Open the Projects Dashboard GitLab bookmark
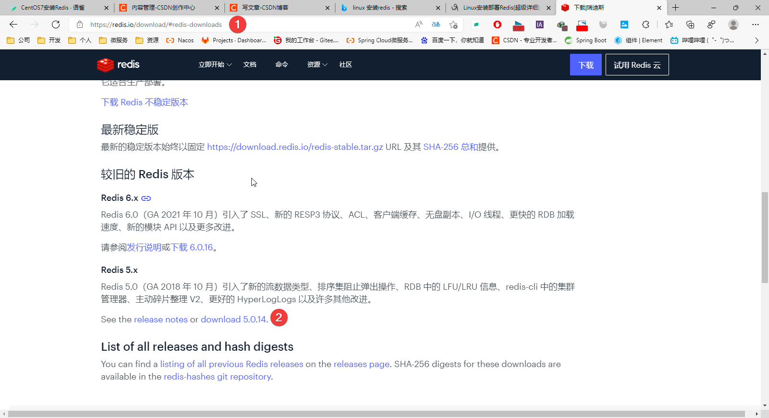This screenshot has width=769, height=418. click(234, 40)
